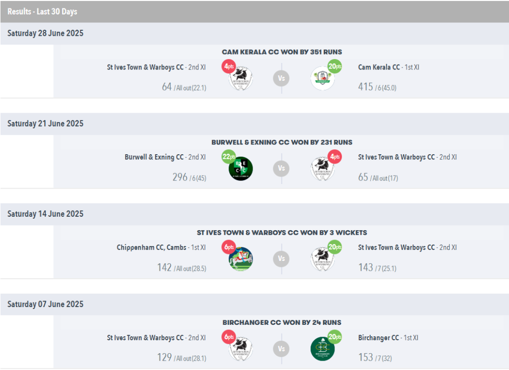This screenshot has width=509, height=370.
Task: Click St Ives crest in 07 June match
Action: [241, 349]
